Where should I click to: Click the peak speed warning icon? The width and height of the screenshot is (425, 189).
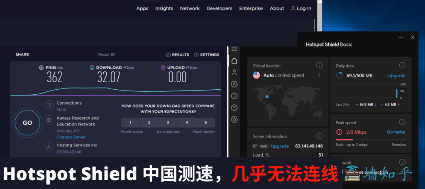(x=339, y=132)
